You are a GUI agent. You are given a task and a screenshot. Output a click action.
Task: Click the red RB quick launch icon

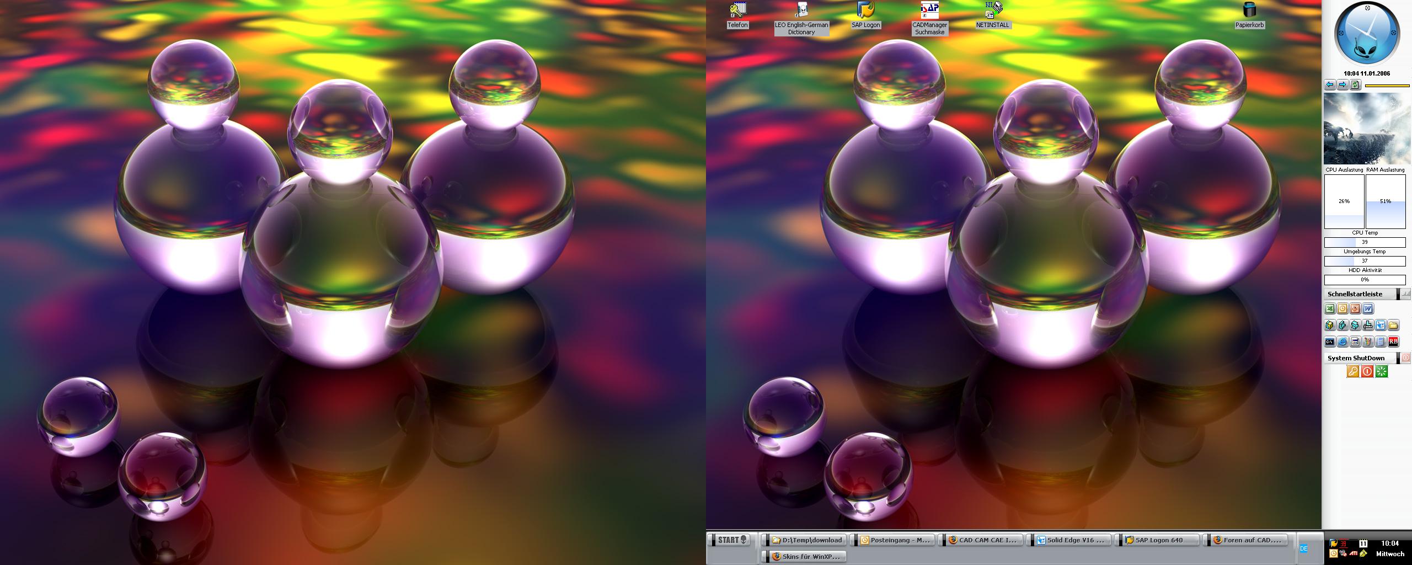1393,342
